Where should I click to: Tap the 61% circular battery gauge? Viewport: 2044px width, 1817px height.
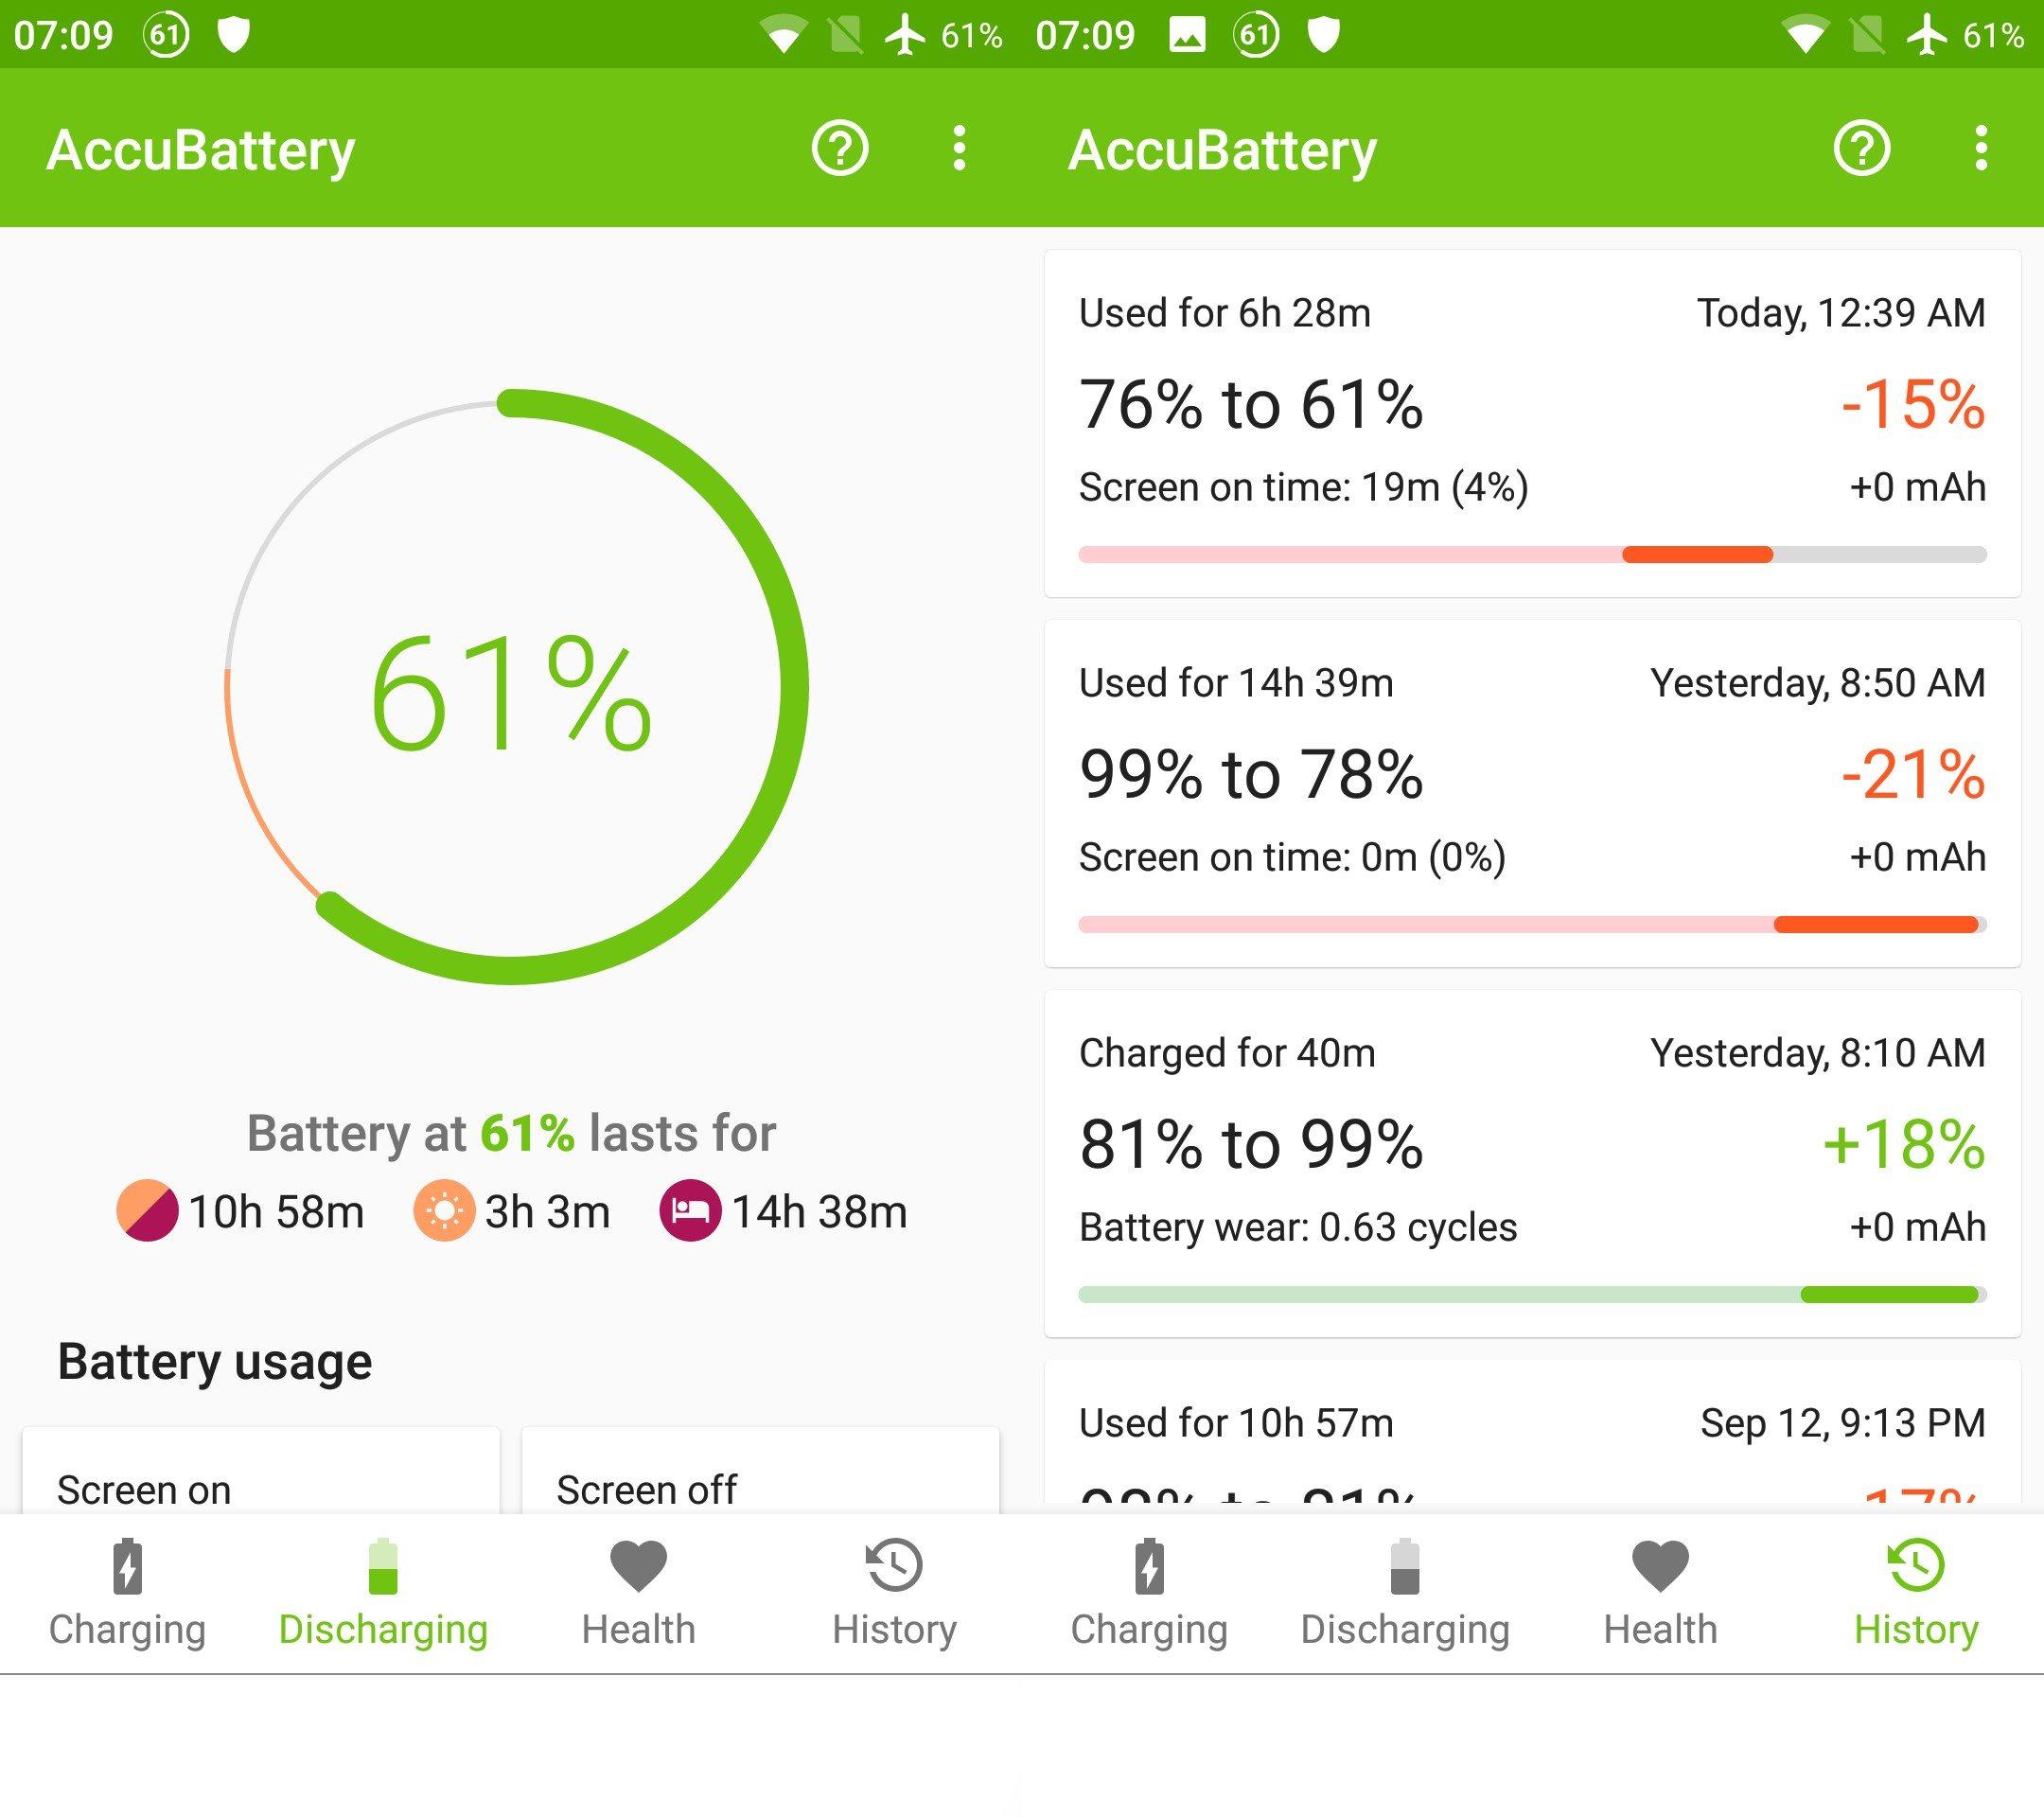pyautogui.click(x=512, y=687)
